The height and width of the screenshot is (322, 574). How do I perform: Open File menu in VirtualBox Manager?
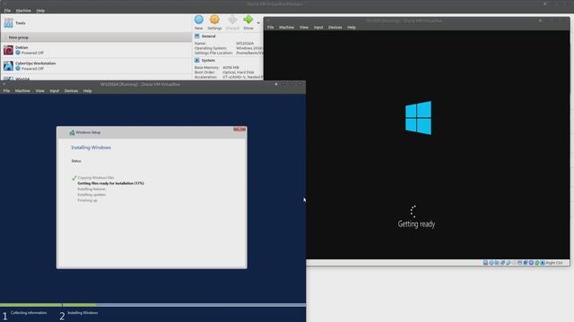7,11
